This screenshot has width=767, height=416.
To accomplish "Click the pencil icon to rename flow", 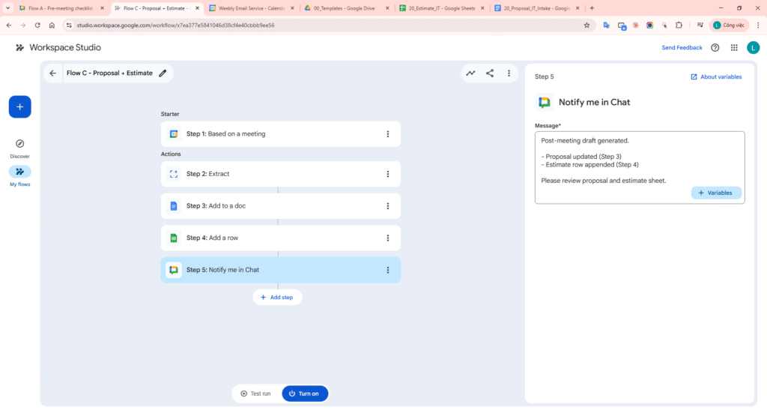I will click(x=163, y=73).
